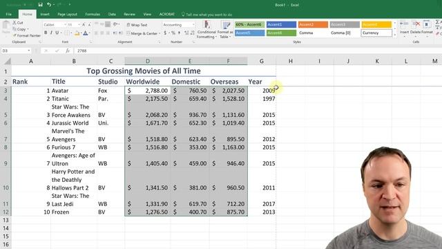Open the font size dropdown showing 11

pos(79,25)
